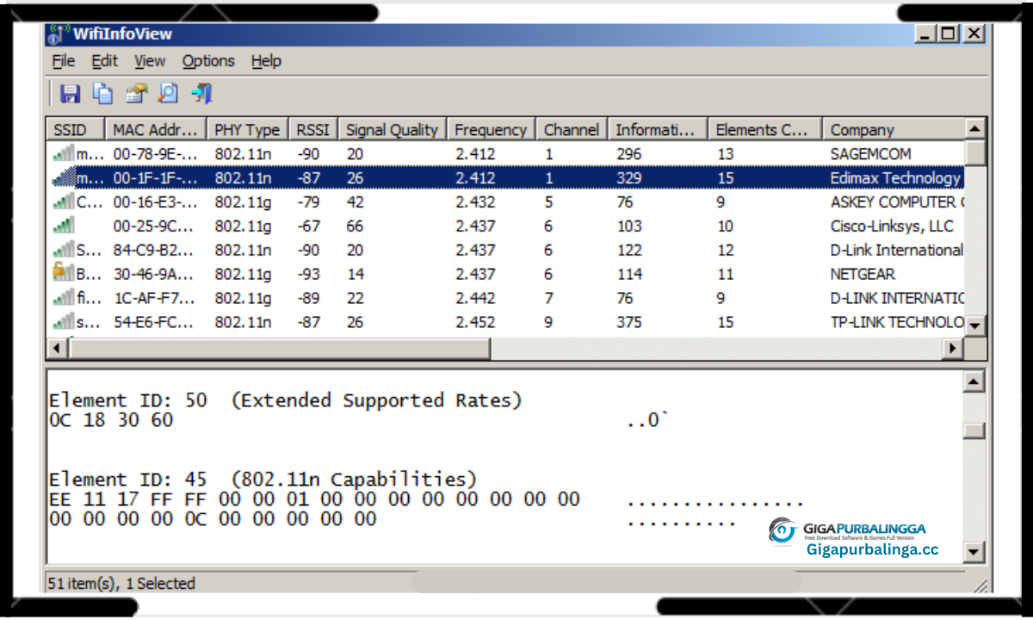Image resolution: width=1033 pixels, height=620 pixels.
Task: Click the lower pane scroll up arrow
Action: pyautogui.click(x=974, y=381)
